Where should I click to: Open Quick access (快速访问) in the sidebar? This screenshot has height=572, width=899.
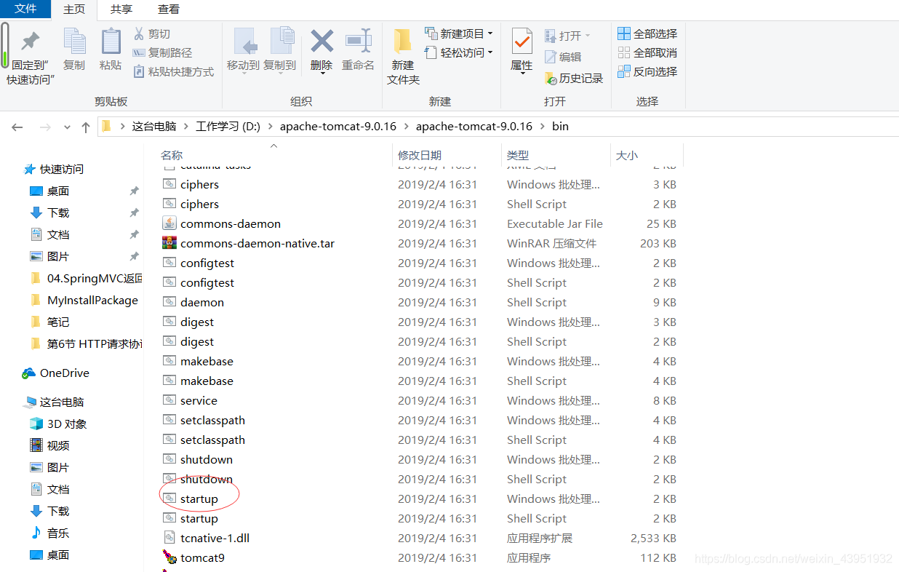coord(54,169)
